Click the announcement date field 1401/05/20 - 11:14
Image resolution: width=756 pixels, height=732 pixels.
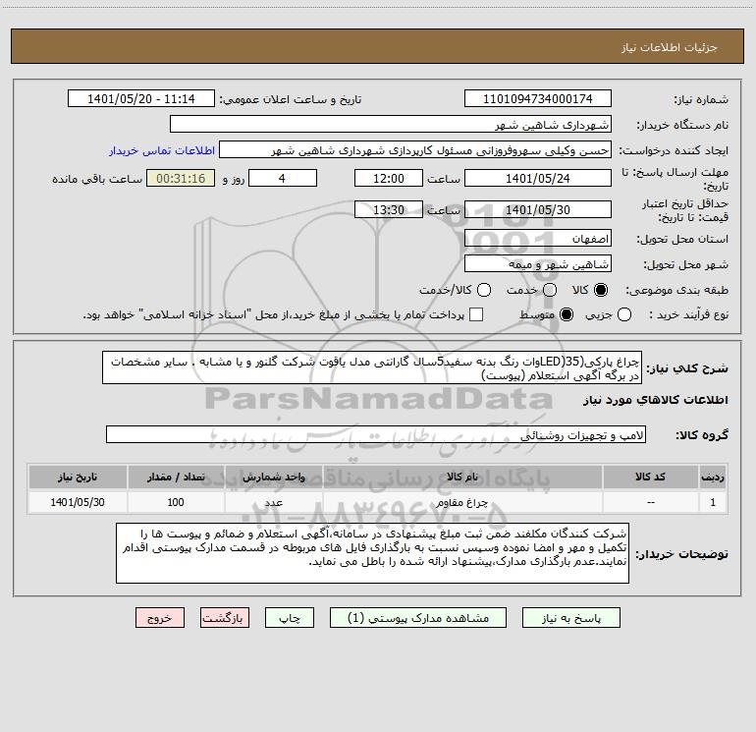(x=141, y=98)
